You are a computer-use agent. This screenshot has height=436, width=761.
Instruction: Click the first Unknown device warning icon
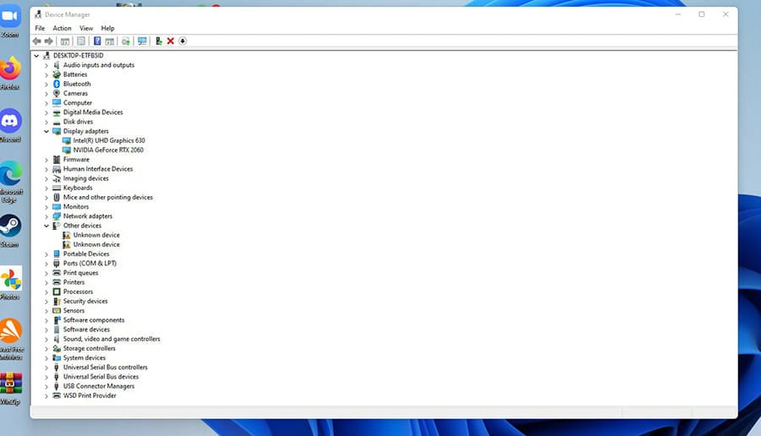click(x=67, y=235)
